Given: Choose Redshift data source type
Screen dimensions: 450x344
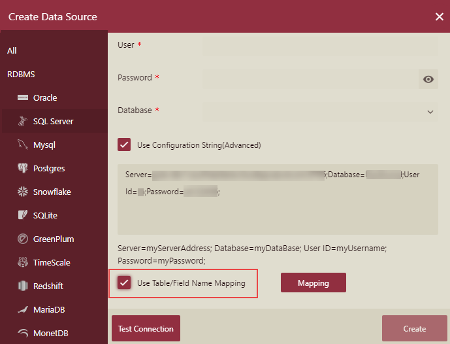Looking at the screenshot, I should (x=54, y=286).
